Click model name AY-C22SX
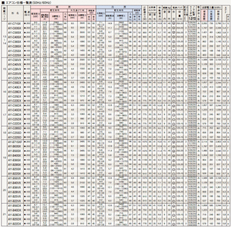This screenshot has width=231, height=227. pos(15,55)
